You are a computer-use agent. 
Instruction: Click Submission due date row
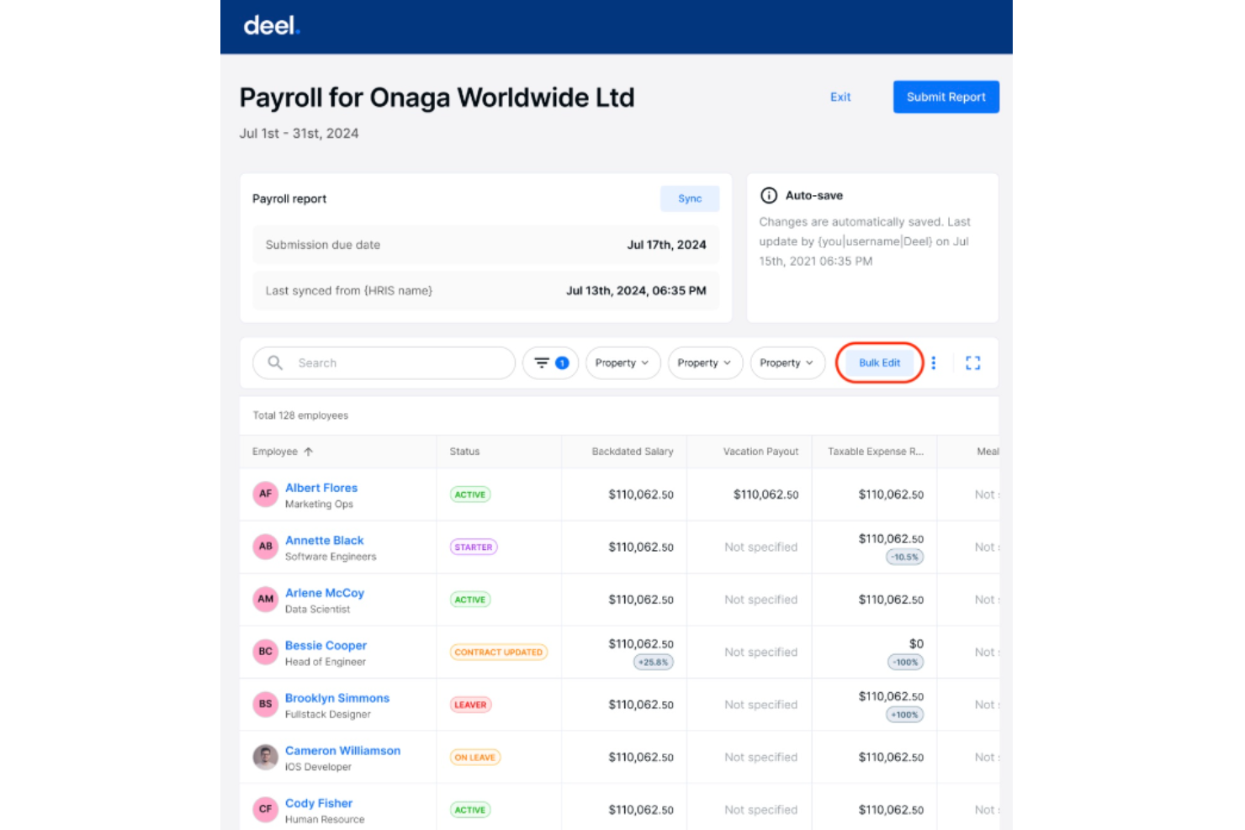pyautogui.click(x=486, y=245)
